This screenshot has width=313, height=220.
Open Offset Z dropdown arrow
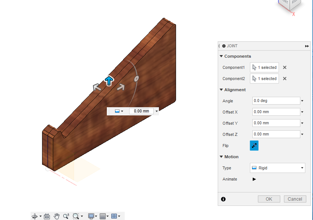click(302, 134)
